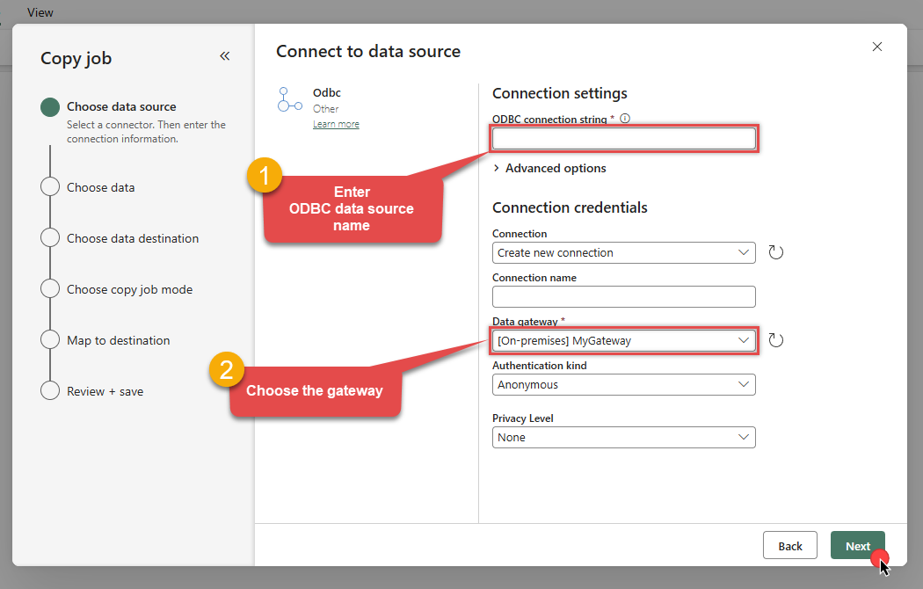
Task: Refresh the Data gateway list
Action: 775,340
